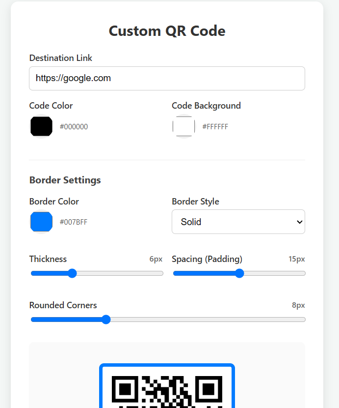Click the Rounded Corners slider handle

click(106, 320)
